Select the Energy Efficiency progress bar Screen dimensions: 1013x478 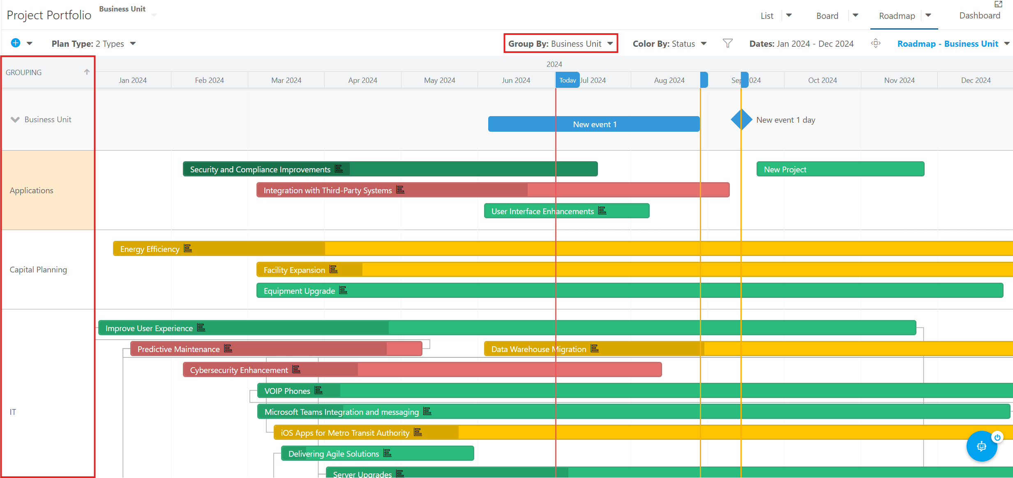coord(563,249)
